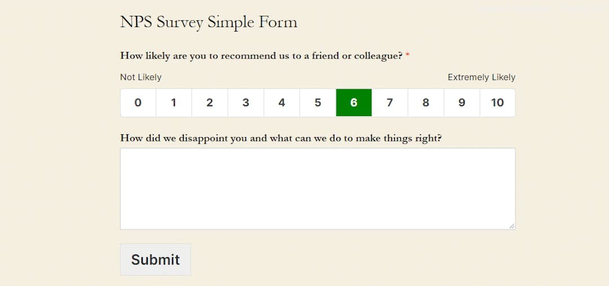This screenshot has width=609, height=286.
Task: Choose score 8 in the rating row
Action: pyautogui.click(x=426, y=103)
